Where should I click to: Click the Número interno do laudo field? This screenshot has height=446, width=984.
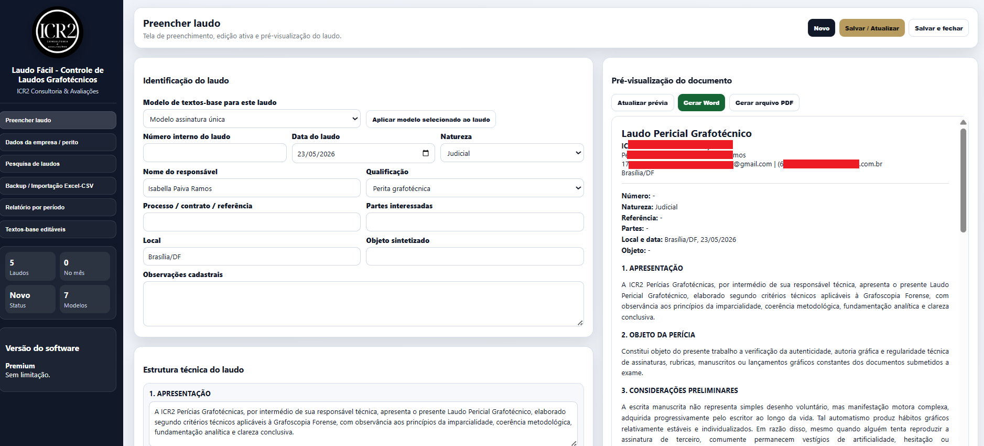tap(215, 153)
